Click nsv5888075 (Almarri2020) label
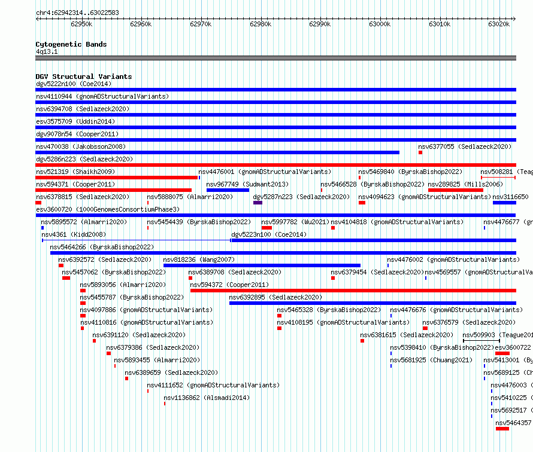 click(190, 197)
